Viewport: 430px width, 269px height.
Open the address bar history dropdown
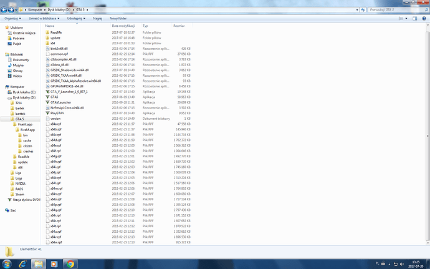(357, 10)
